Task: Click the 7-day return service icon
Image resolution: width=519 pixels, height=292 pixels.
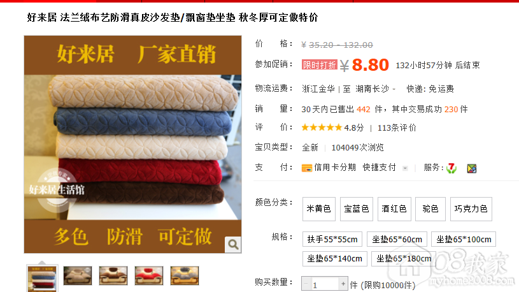Action: coord(451,168)
